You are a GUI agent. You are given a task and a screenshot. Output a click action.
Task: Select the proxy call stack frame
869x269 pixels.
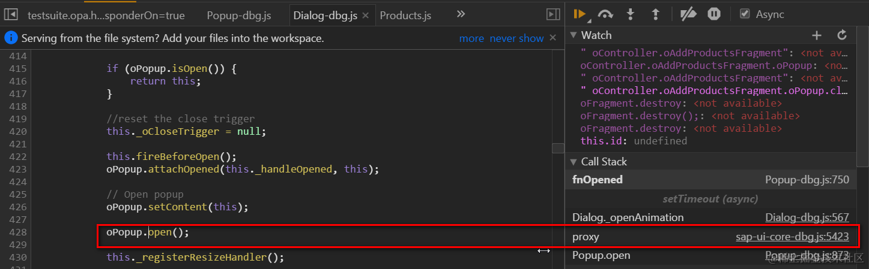710,237
